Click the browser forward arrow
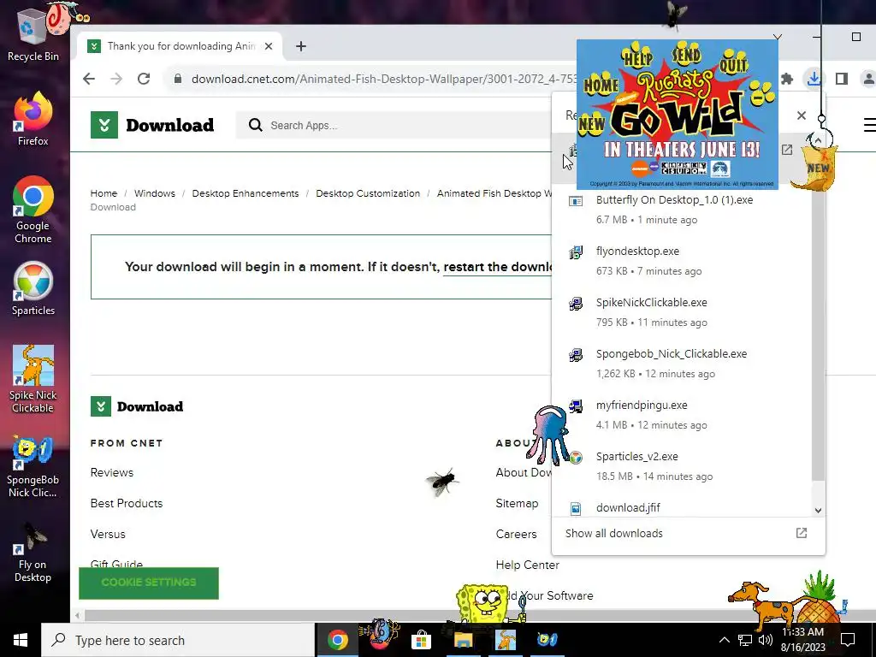The image size is (876, 657). 116,79
